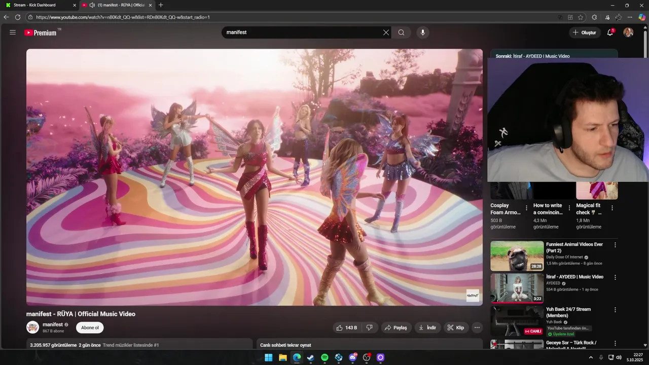The image size is (649, 365).
Task: Click the video player area
Action: pyautogui.click(x=255, y=177)
